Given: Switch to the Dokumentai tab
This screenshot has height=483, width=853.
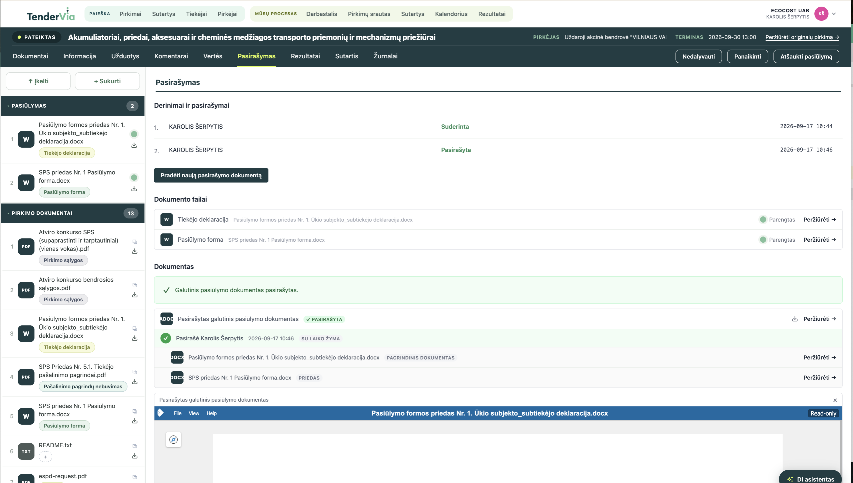Looking at the screenshot, I should click(30, 56).
